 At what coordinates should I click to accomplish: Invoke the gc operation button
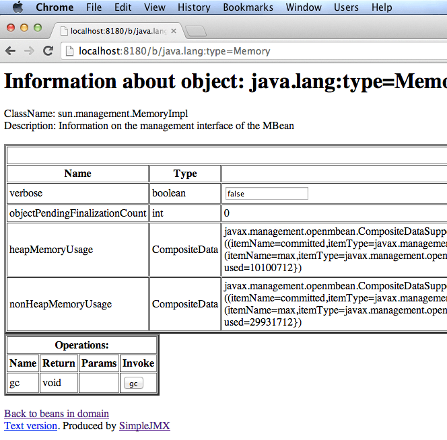coord(133,383)
